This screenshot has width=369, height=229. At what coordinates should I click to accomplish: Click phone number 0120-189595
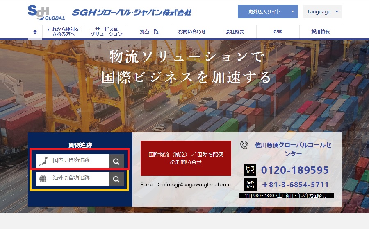(295, 170)
